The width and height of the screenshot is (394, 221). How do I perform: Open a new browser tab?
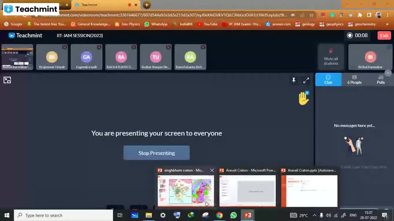pos(147,5)
